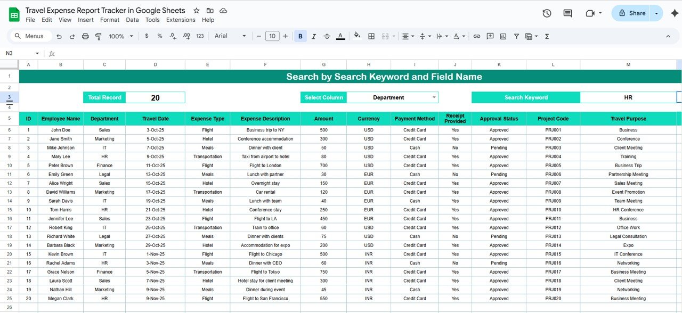The image size is (682, 313).
Task: Open Google Sheets home icon
Action: tap(14, 14)
